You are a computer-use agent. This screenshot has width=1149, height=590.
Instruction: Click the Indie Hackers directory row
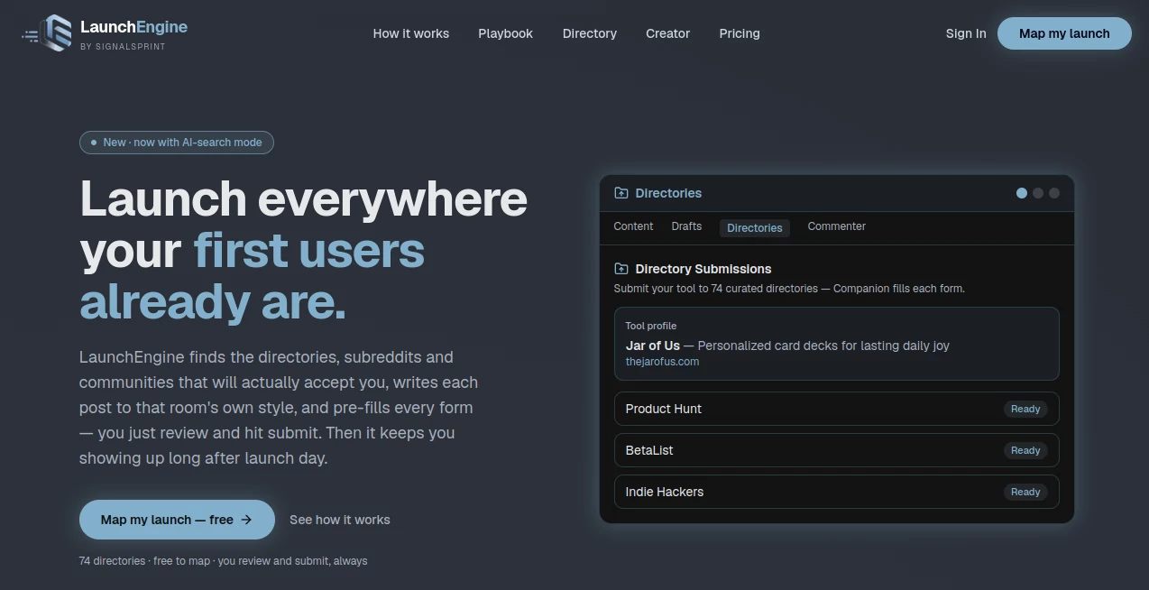coord(837,492)
